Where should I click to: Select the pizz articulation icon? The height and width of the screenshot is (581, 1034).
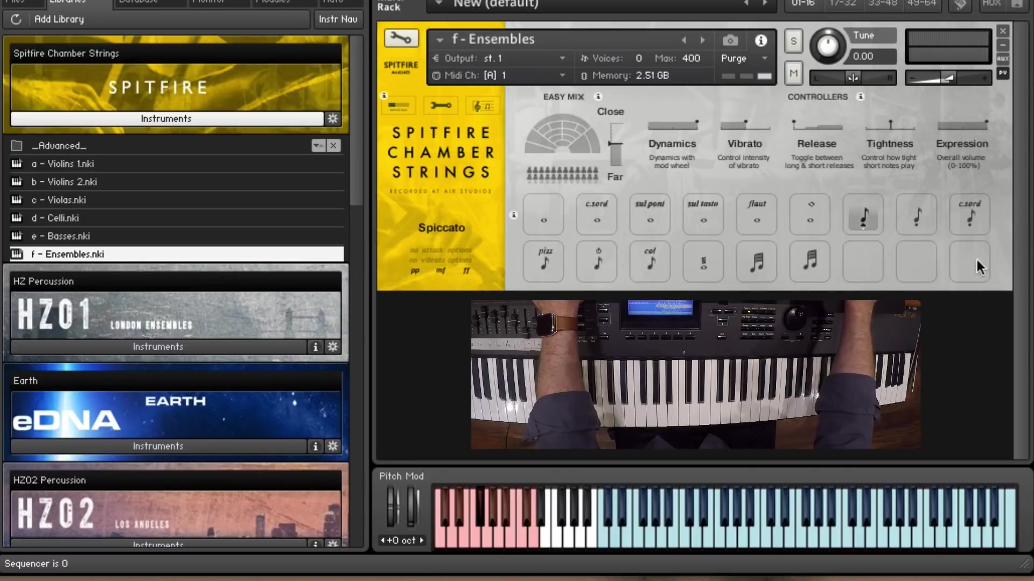[543, 262]
